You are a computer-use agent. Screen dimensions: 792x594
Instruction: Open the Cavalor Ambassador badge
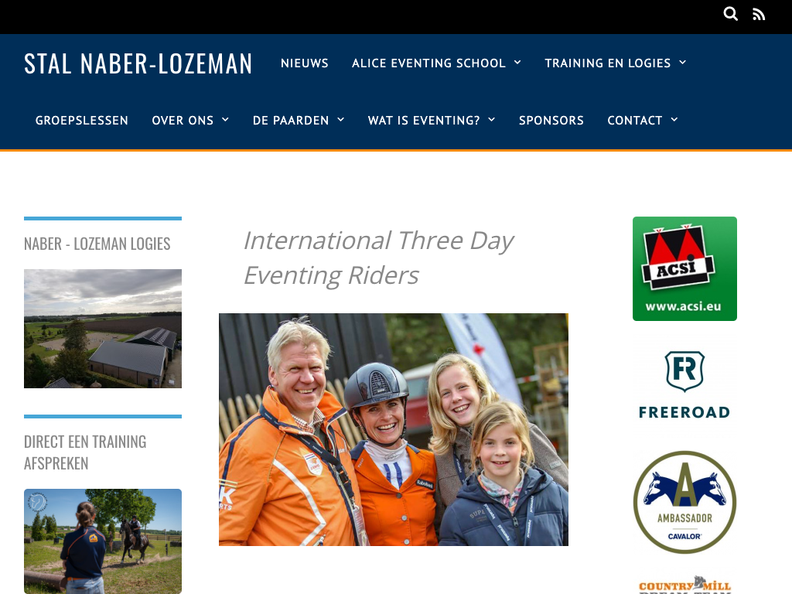[x=684, y=502]
